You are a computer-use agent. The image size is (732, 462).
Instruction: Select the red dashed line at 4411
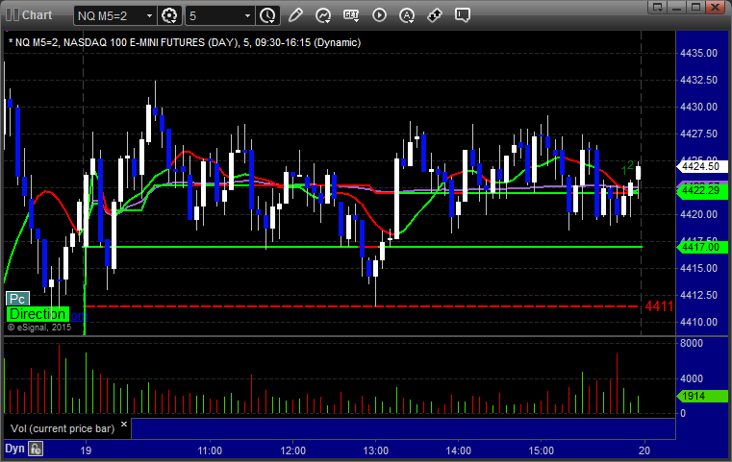tap(362, 306)
